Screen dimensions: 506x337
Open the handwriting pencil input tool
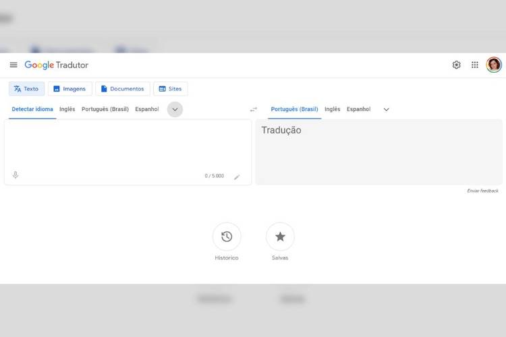pos(237,177)
